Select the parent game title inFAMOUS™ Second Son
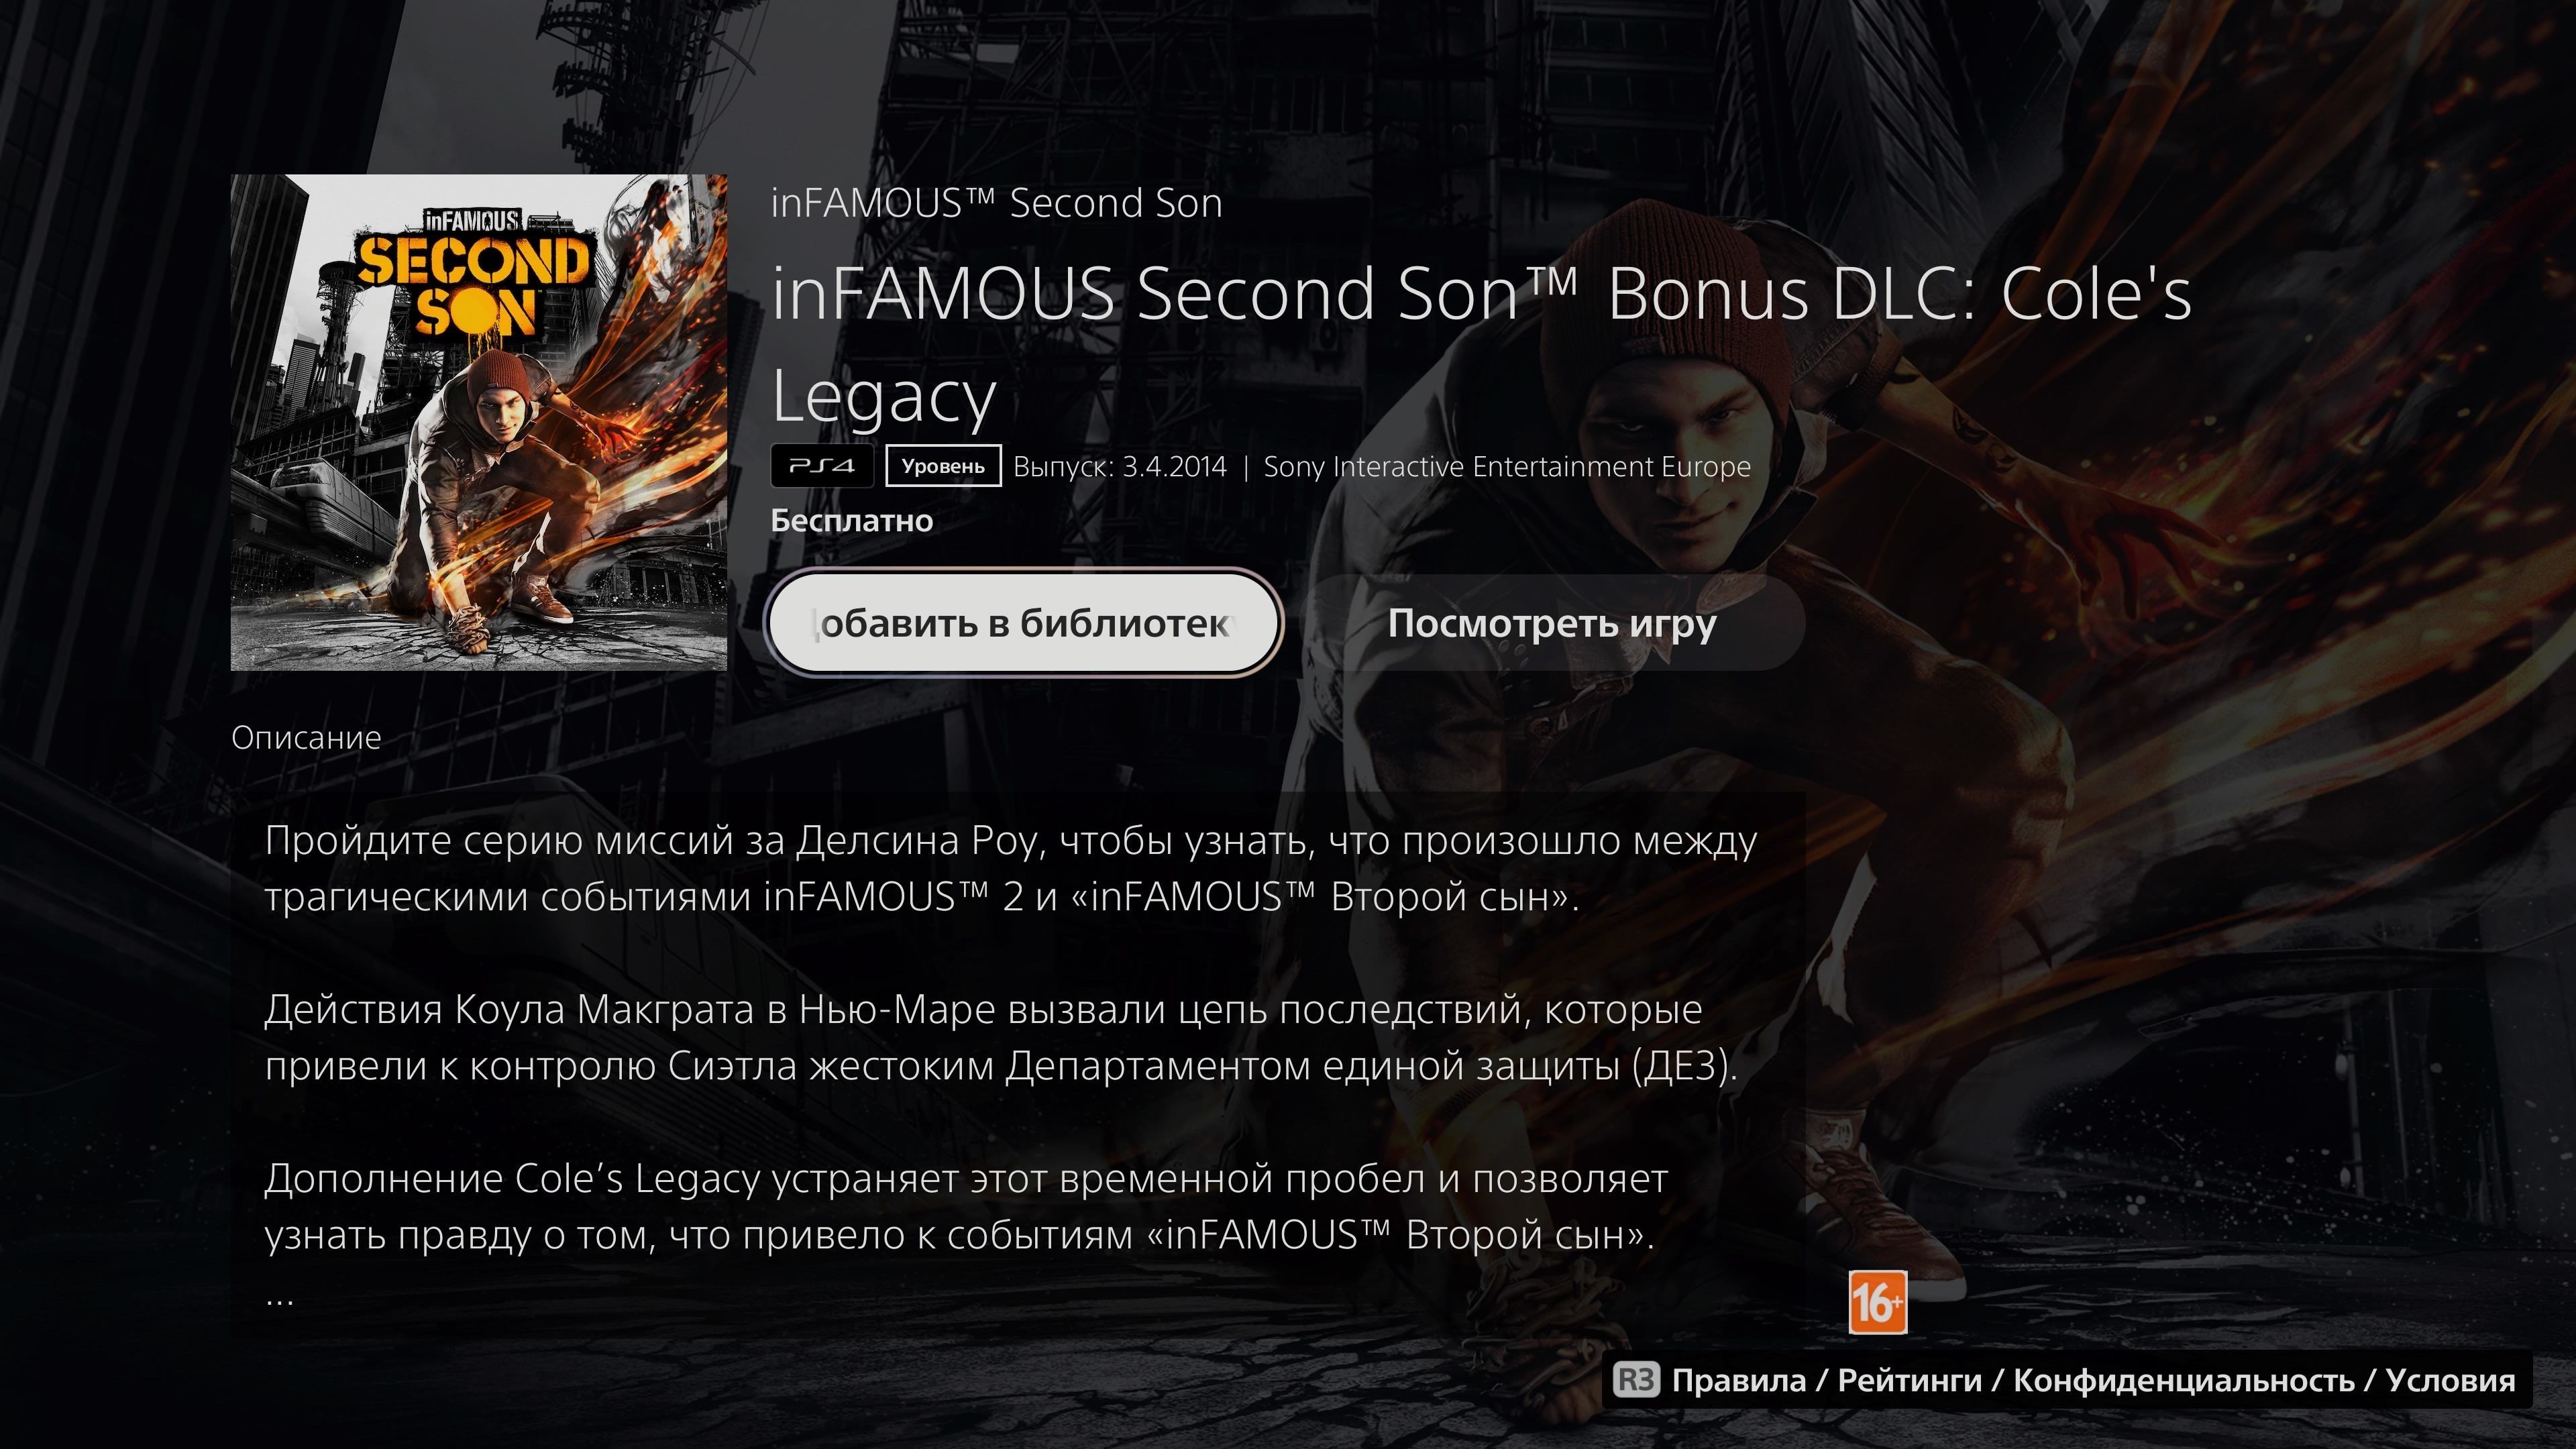Viewport: 2576px width, 1449px height. [996, 203]
